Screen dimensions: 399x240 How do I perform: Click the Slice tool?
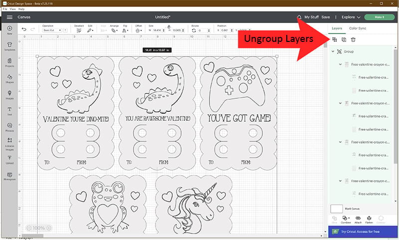click(x=334, y=220)
